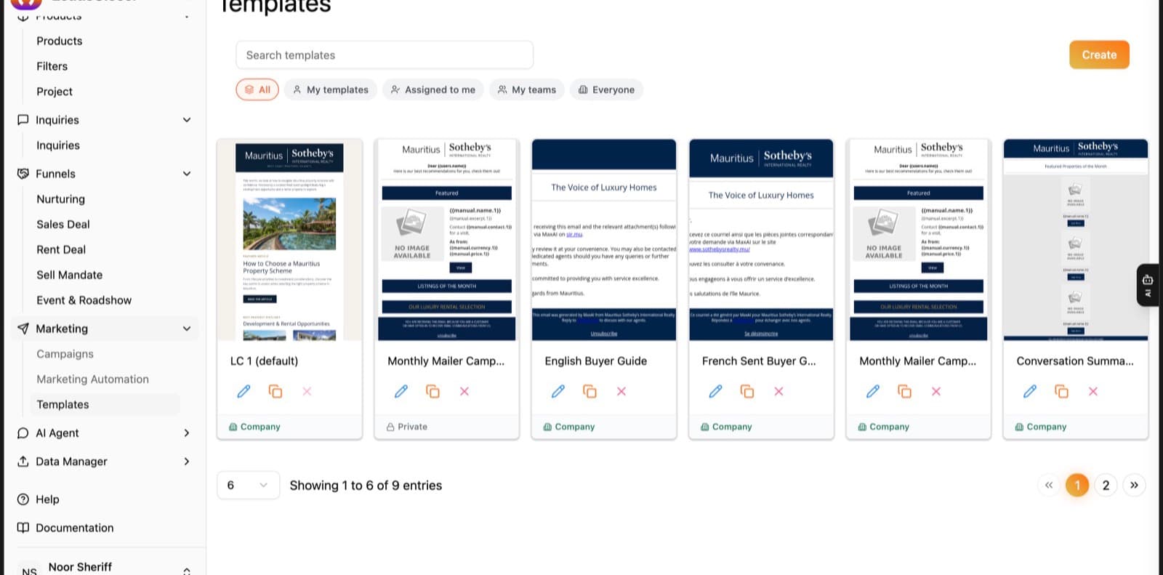This screenshot has width=1163, height=575.
Task: Open the AI assistant side tab
Action: [x=1148, y=285]
